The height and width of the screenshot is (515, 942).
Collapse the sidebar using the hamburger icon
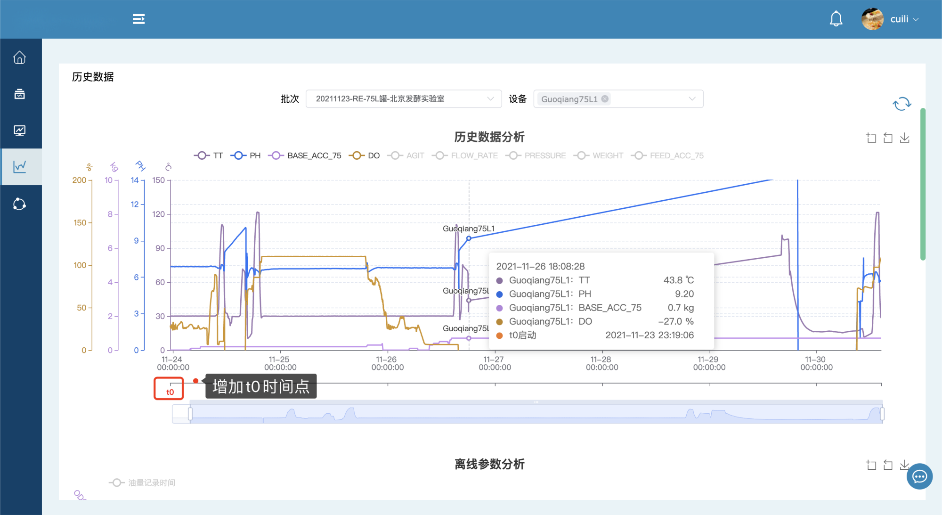point(139,19)
